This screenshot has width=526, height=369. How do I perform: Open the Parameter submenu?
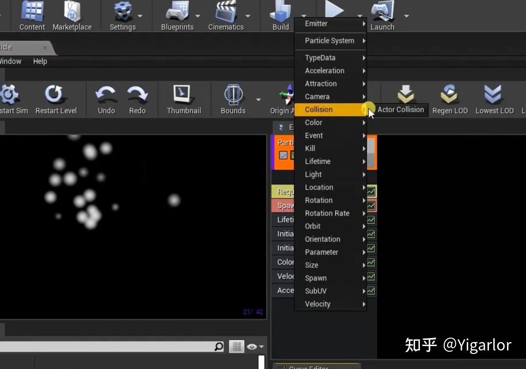tap(330, 252)
